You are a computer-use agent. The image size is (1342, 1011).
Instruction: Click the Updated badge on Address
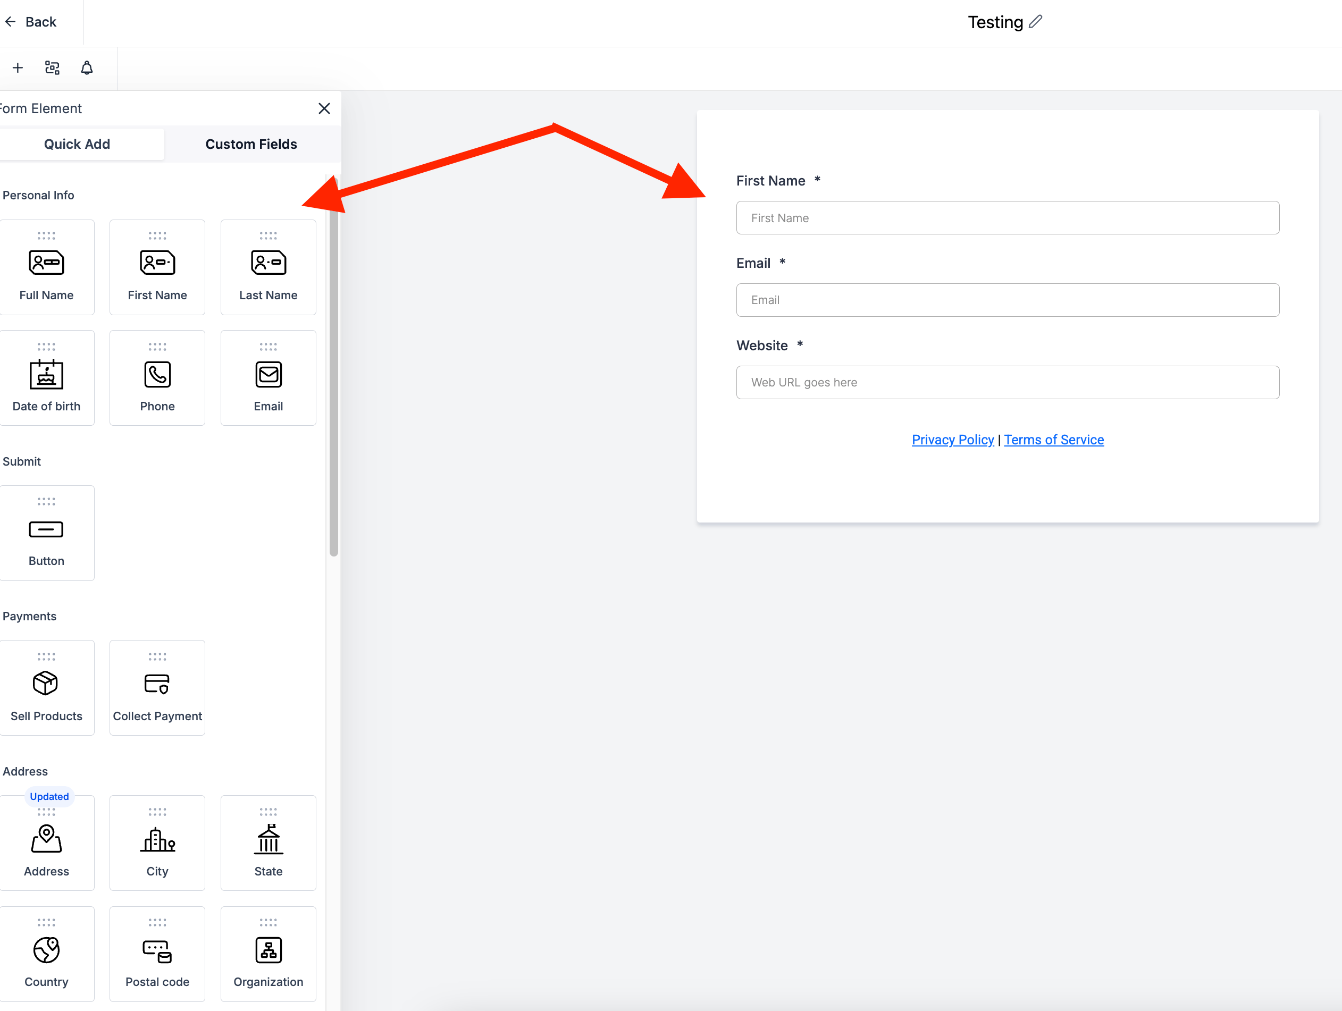tap(49, 796)
